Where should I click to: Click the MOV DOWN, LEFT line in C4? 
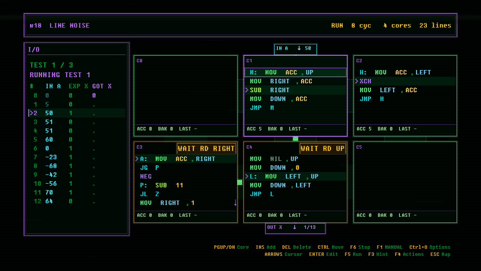(295, 185)
